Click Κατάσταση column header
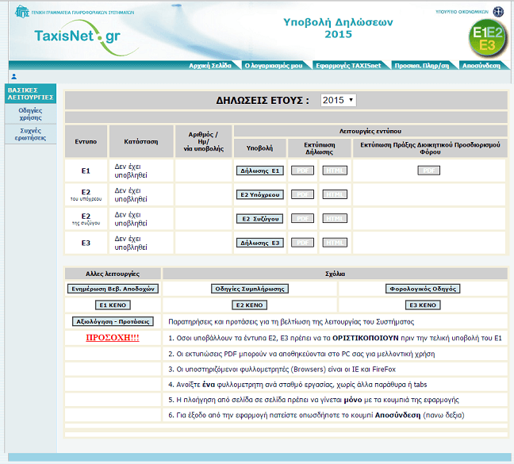This screenshot has width=514, height=464. click(141, 141)
